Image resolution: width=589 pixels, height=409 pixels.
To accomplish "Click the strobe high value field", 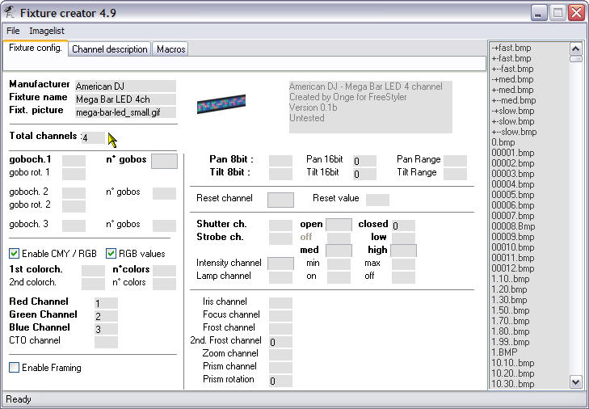I will pyautogui.click(x=403, y=251).
